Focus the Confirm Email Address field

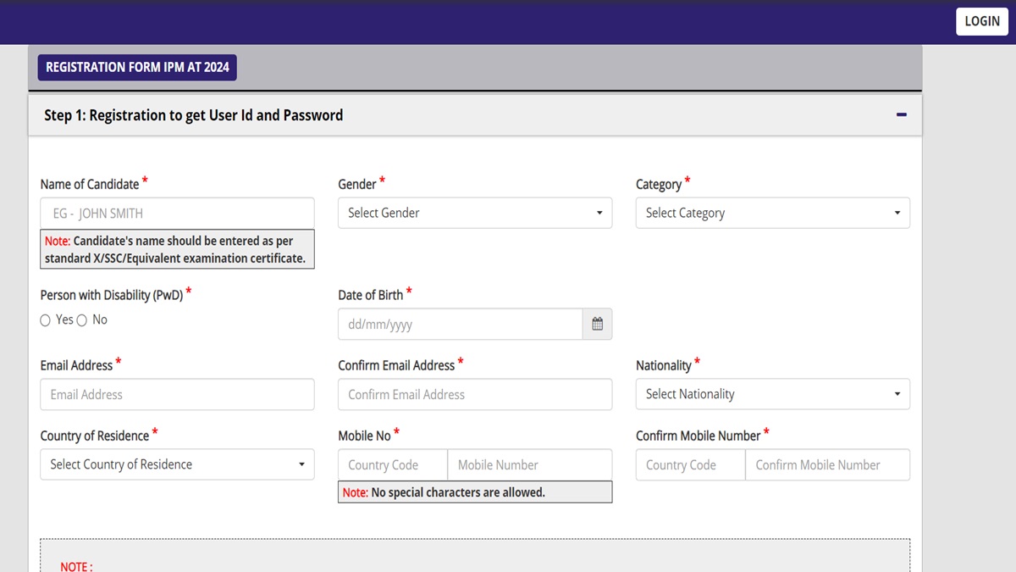(x=475, y=394)
